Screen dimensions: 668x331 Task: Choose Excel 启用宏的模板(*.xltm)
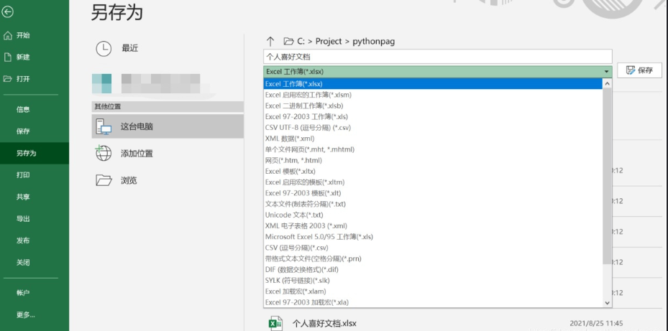(x=433, y=182)
